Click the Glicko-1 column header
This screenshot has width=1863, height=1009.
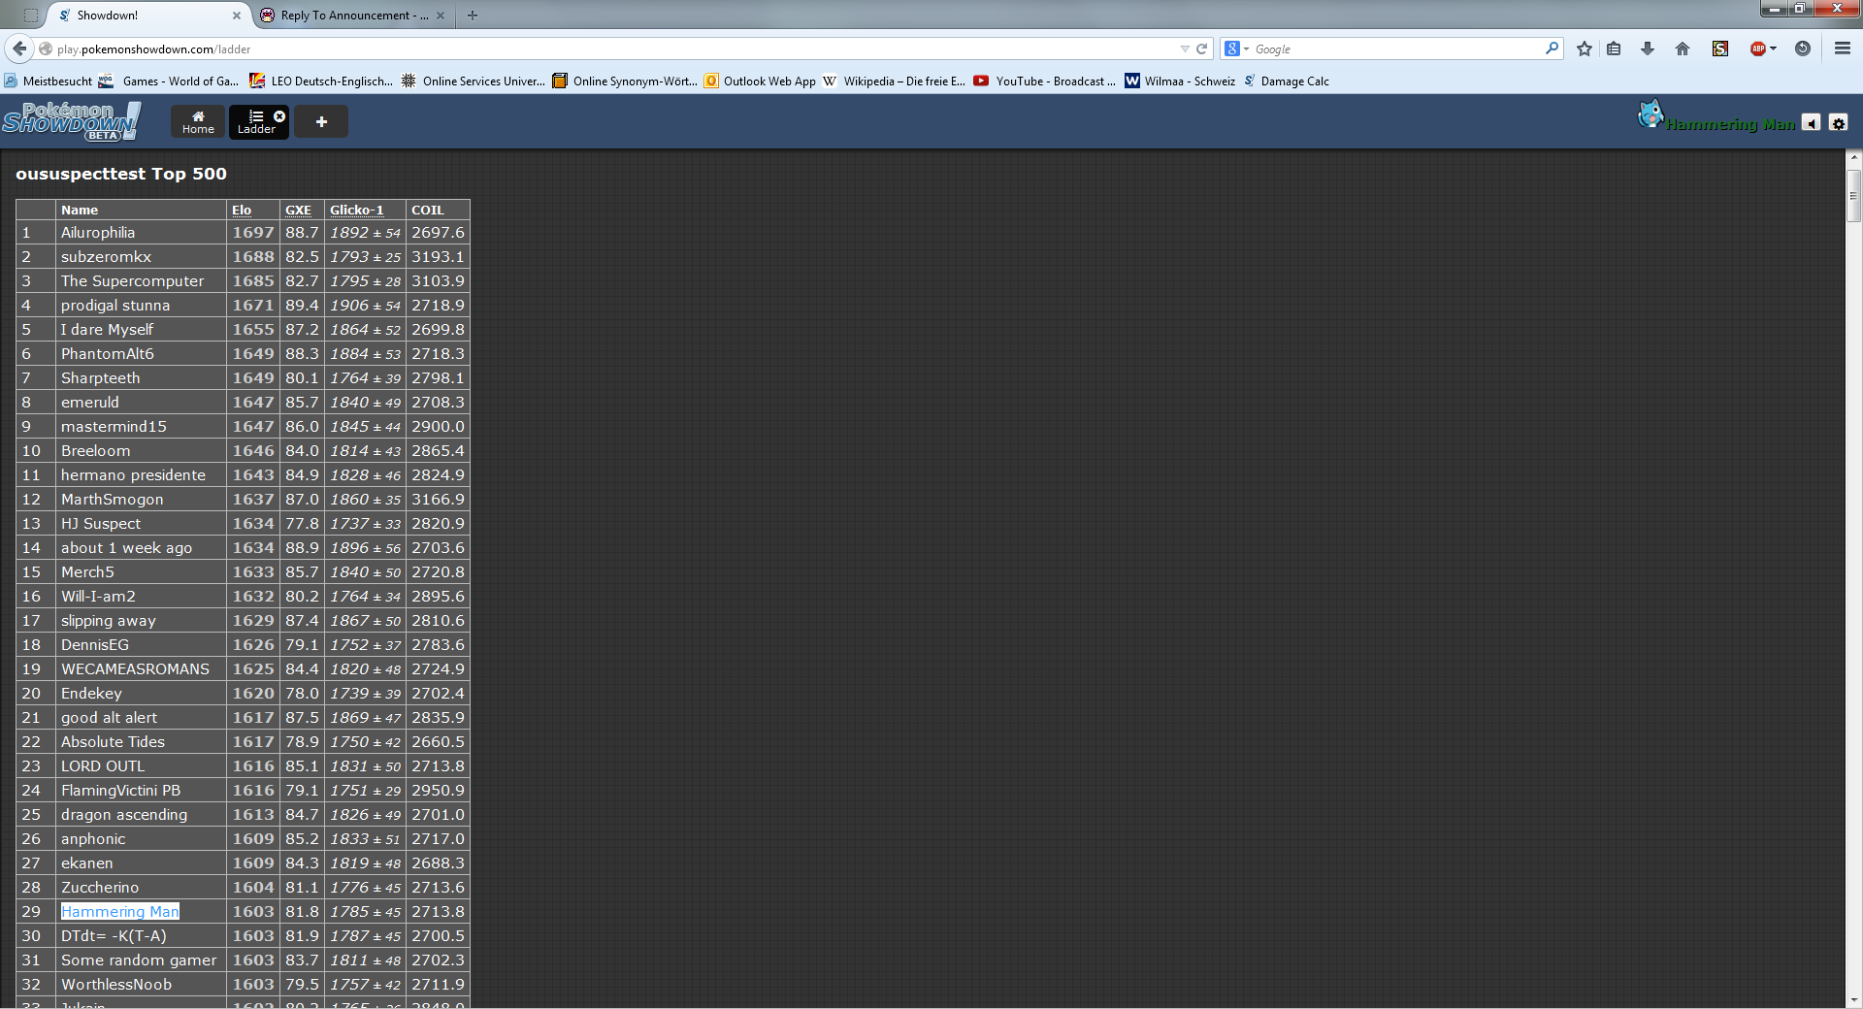(x=357, y=210)
